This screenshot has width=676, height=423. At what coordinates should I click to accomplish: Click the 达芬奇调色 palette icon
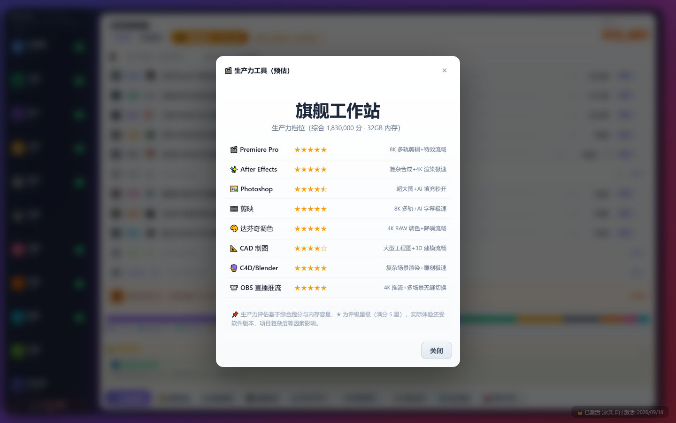pyautogui.click(x=234, y=228)
